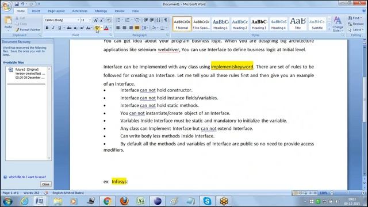Apply the Title style

(298, 24)
